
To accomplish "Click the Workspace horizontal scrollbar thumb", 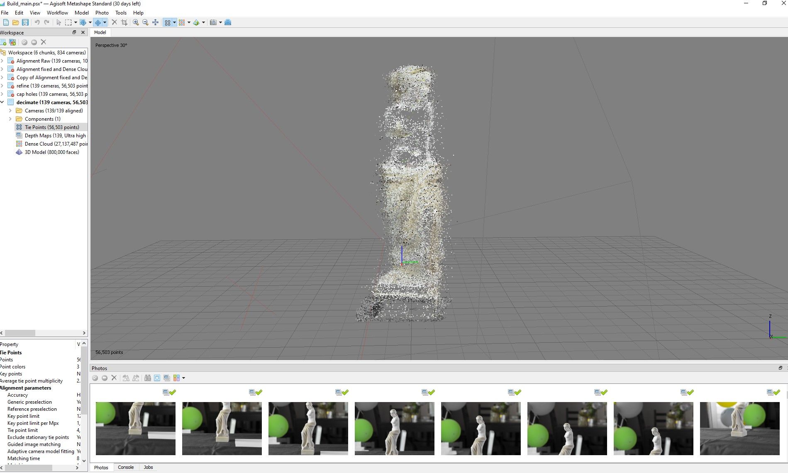I will tap(20, 333).
